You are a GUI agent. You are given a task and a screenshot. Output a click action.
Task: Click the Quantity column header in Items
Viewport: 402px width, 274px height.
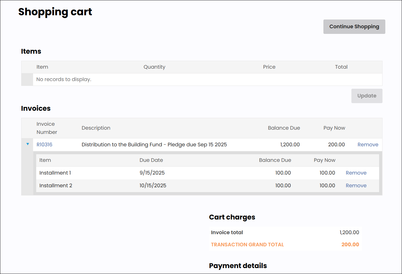pos(154,67)
